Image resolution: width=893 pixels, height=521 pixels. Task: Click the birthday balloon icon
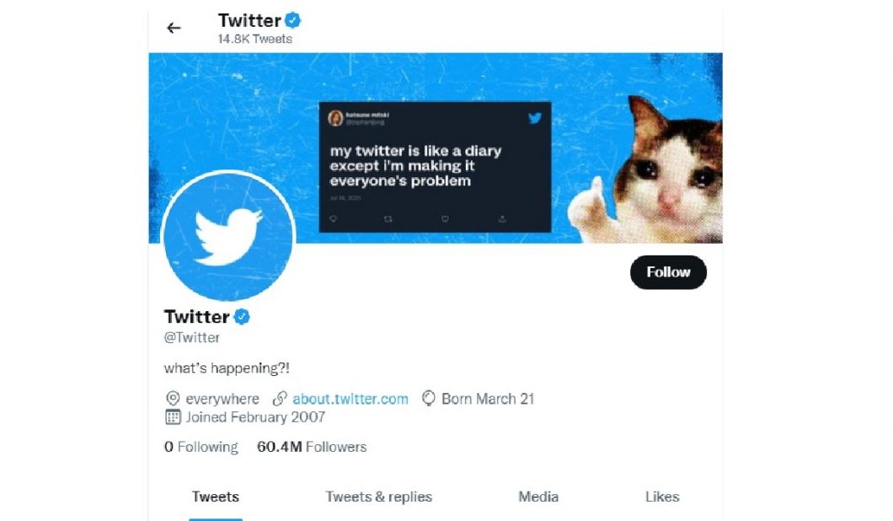pos(428,399)
